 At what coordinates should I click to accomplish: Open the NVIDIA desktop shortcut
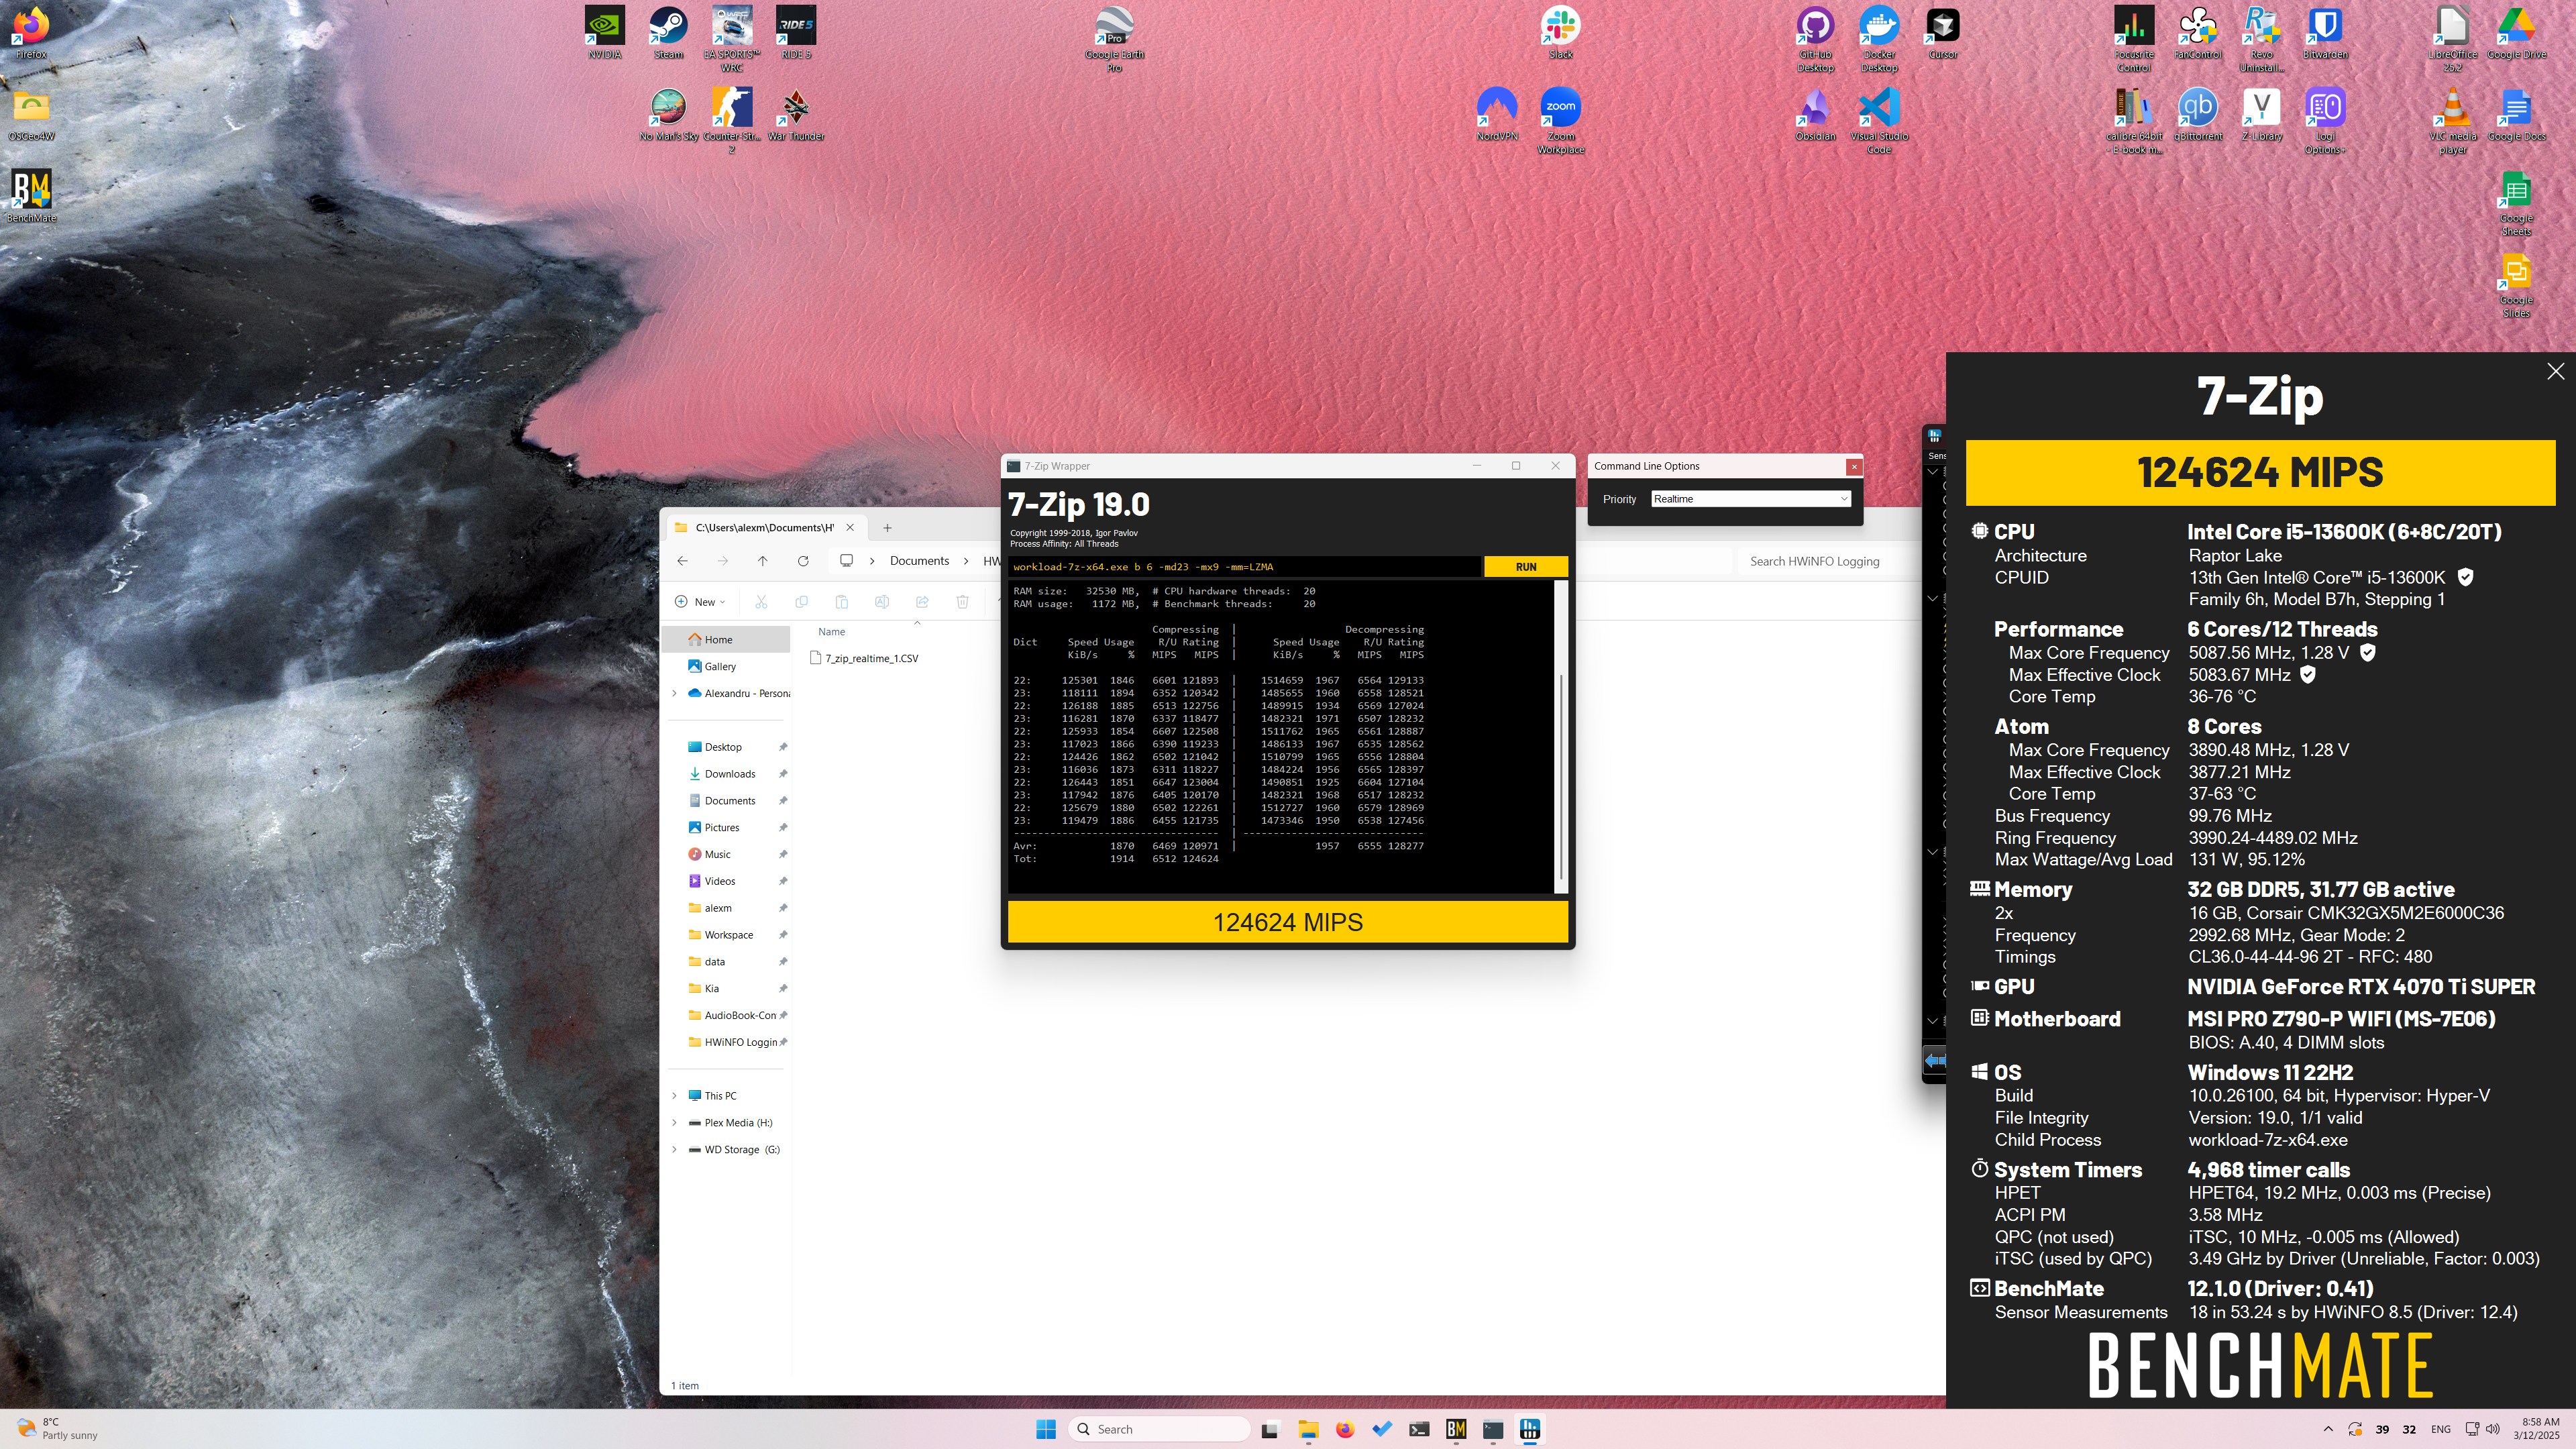(x=604, y=32)
